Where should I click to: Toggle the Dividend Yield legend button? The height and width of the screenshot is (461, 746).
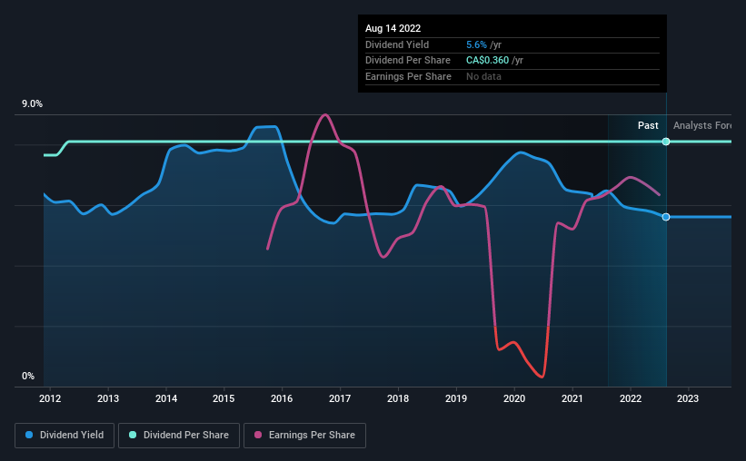(x=65, y=436)
